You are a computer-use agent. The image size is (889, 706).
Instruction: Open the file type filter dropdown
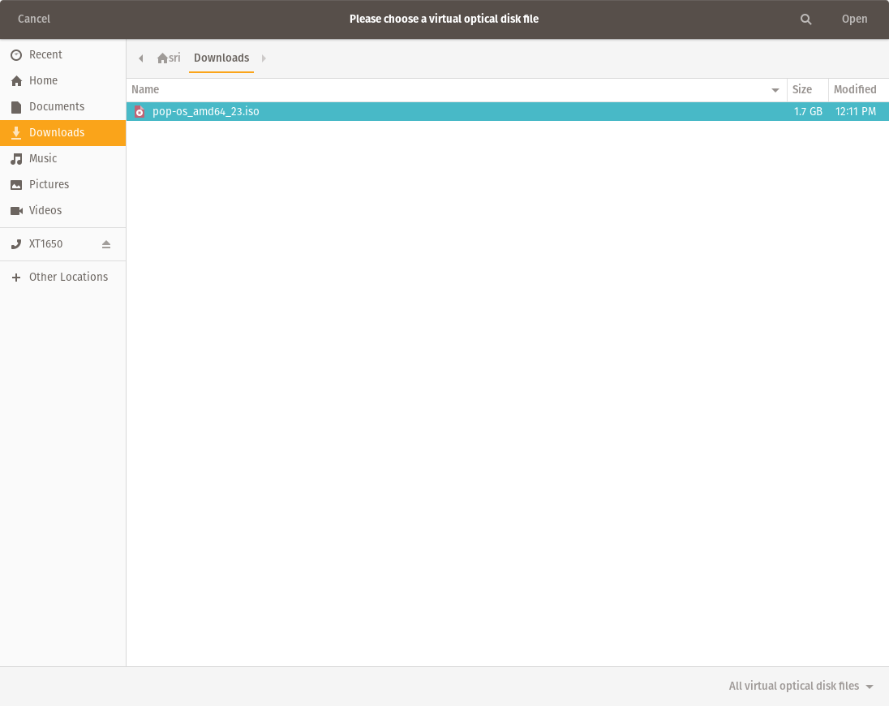coord(801,687)
